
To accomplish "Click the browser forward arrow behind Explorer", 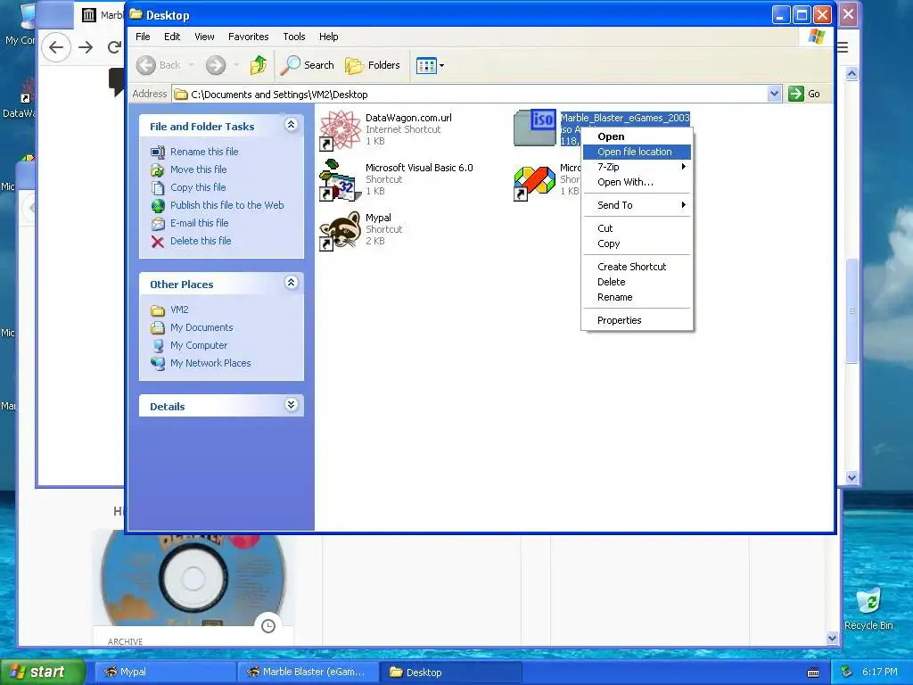I will 86,47.
